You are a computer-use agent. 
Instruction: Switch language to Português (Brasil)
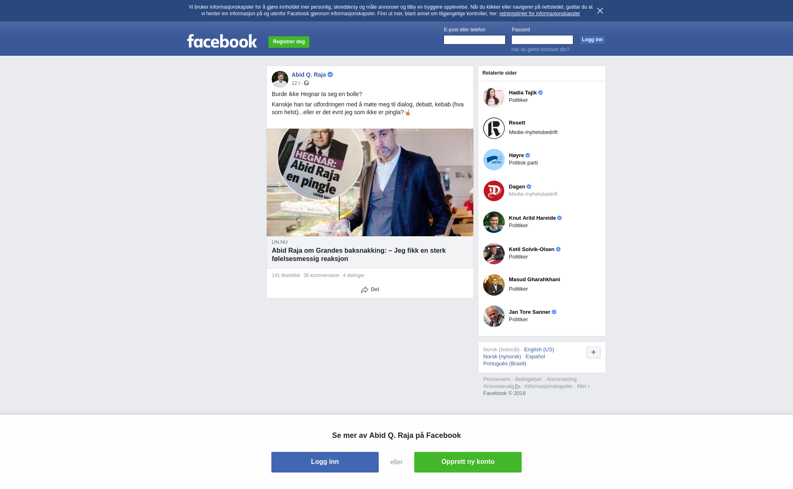(x=505, y=364)
